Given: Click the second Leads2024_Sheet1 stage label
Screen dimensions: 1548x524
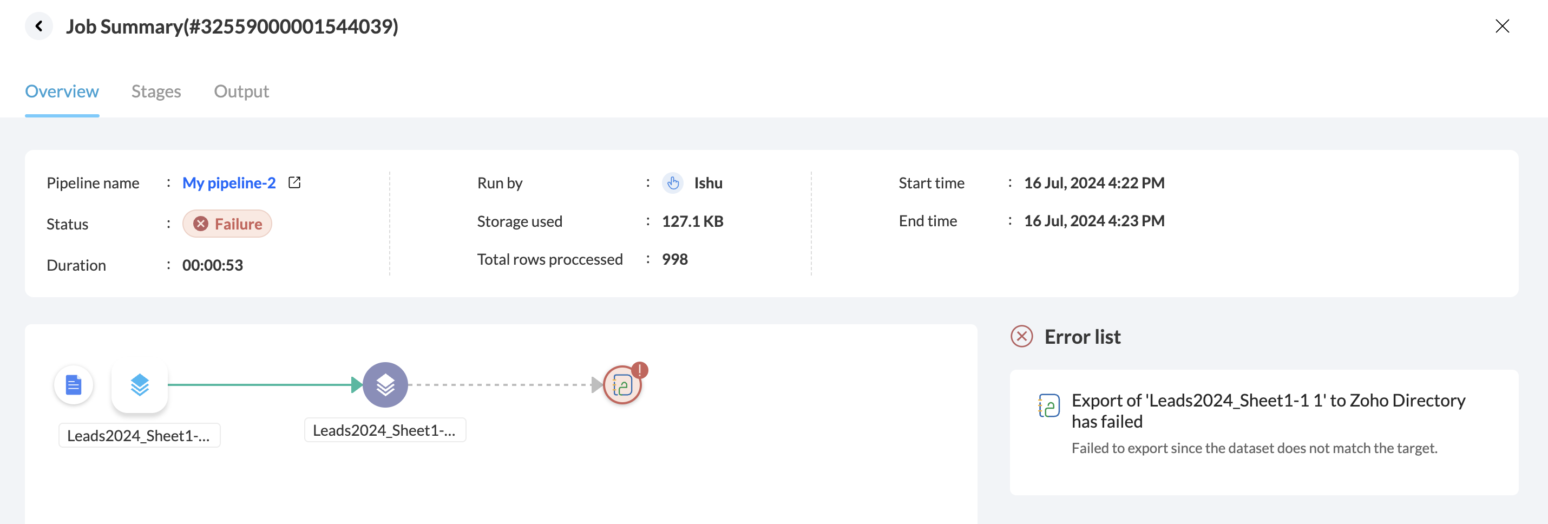Looking at the screenshot, I should [x=385, y=430].
